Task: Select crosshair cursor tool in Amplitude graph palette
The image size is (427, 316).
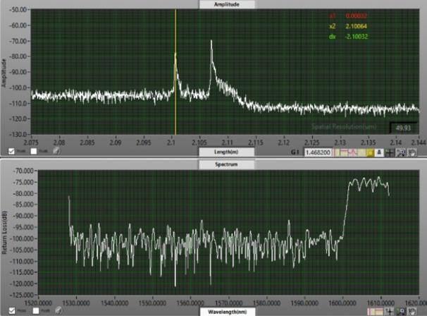Action: (x=389, y=152)
